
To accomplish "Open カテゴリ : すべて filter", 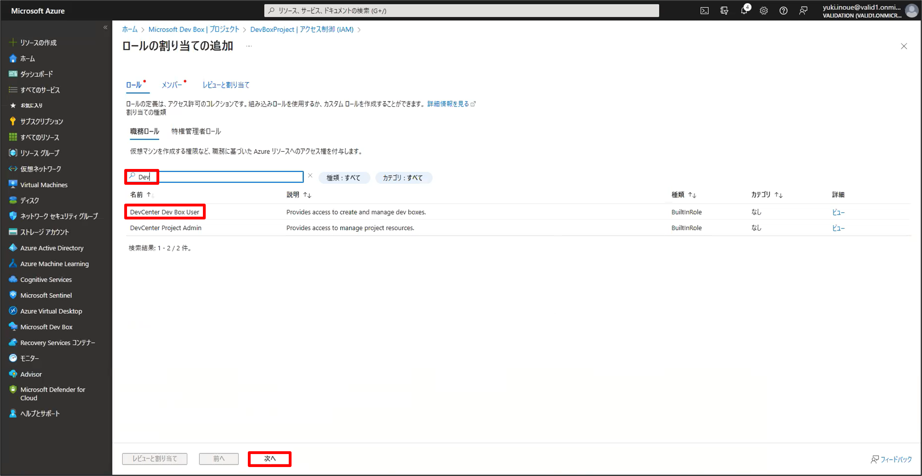I will 403,178.
